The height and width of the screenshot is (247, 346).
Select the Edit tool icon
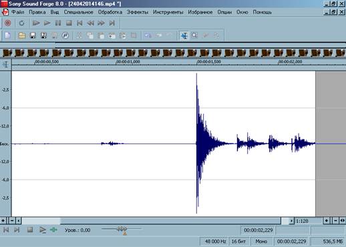(x=184, y=35)
